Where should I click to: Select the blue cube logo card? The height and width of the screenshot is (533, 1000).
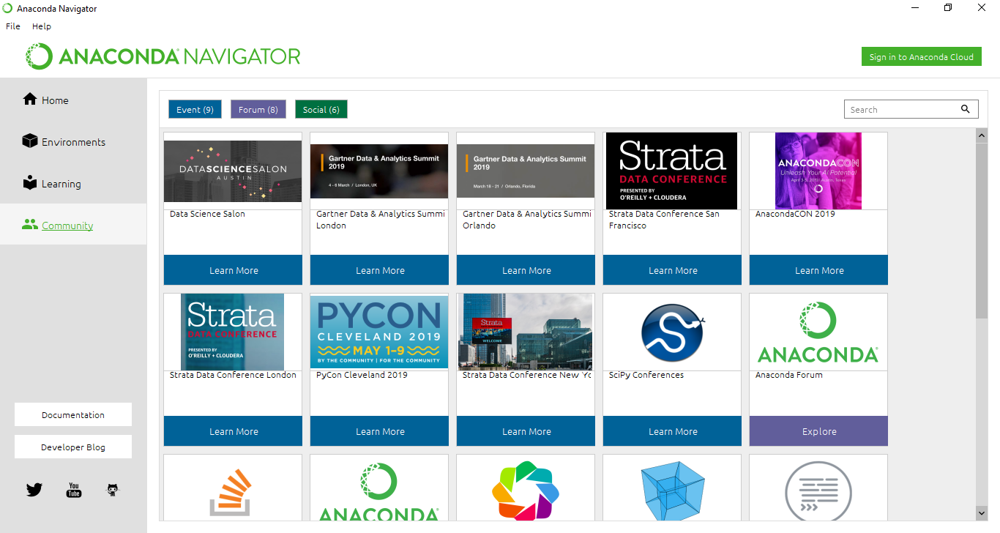tap(672, 488)
